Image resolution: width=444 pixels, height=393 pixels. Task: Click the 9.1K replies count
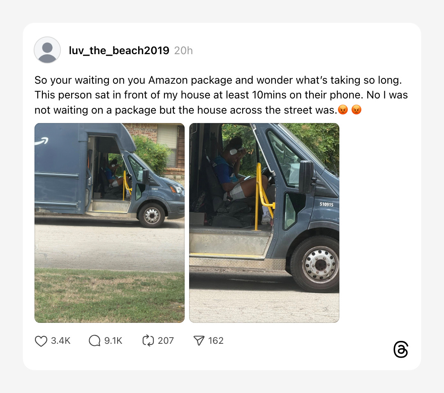113,341
